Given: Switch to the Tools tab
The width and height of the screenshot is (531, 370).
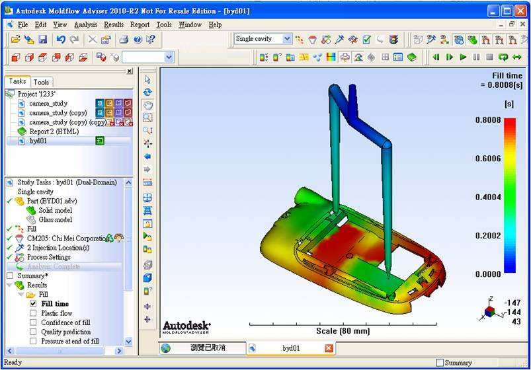Looking at the screenshot, I should (x=41, y=83).
